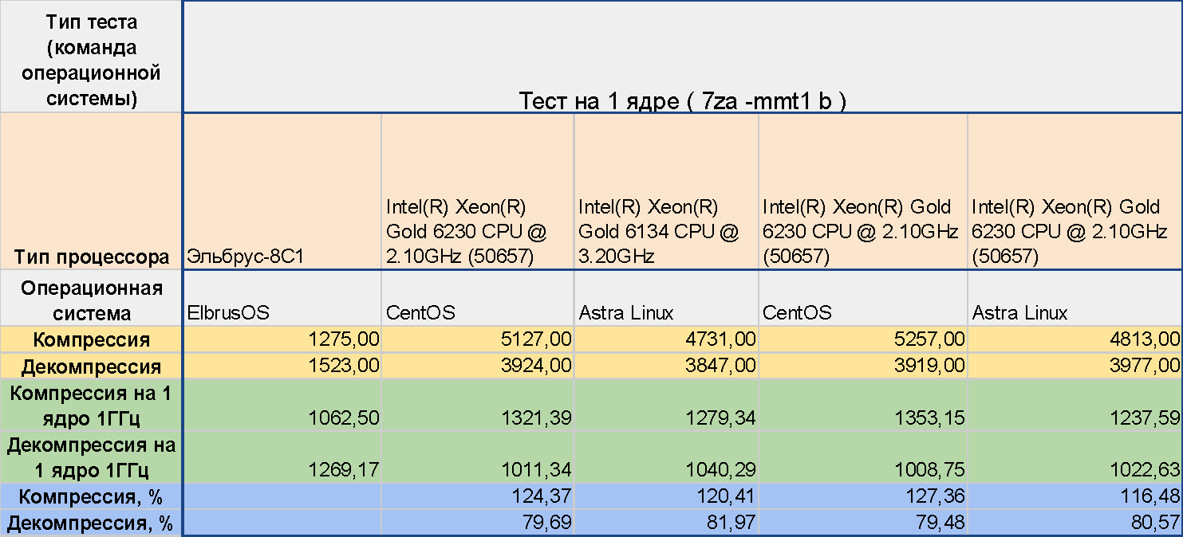Click the "Компрессия, %" row label
1183x537 pixels.
91,496
